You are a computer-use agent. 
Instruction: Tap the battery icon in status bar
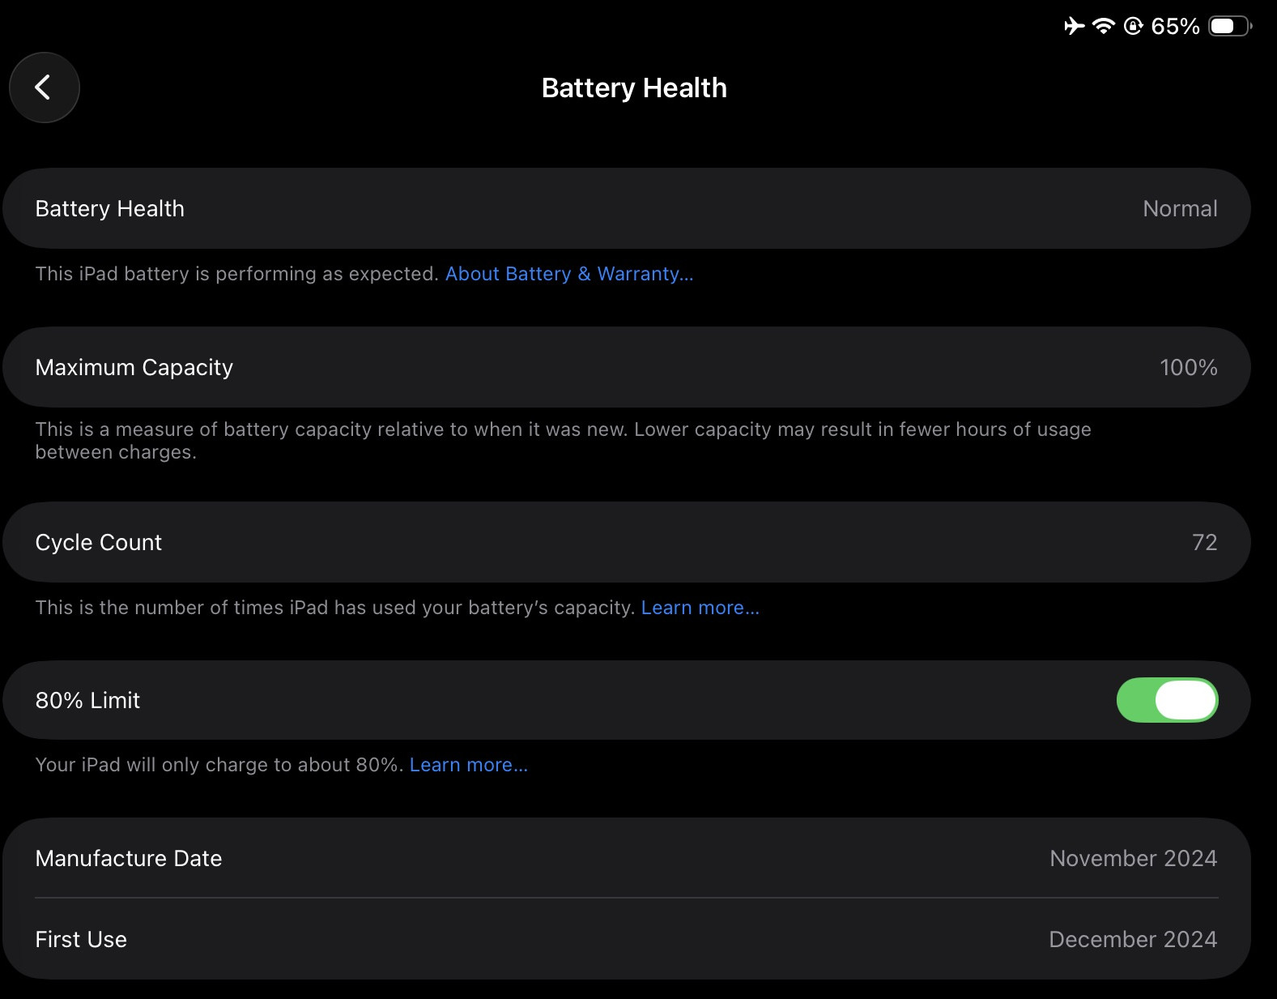1230,26
